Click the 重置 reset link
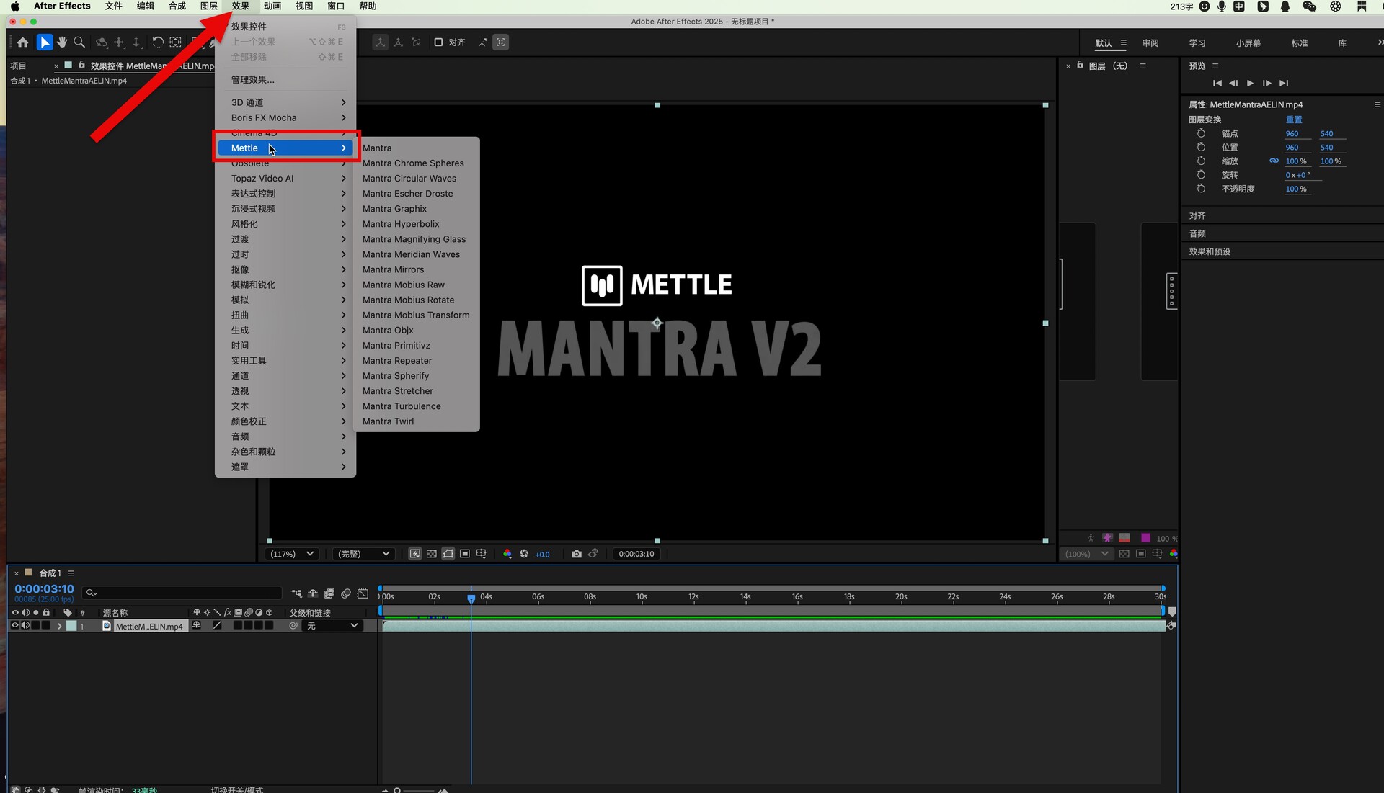Image resolution: width=1384 pixels, height=793 pixels. click(x=1294, y=120)
